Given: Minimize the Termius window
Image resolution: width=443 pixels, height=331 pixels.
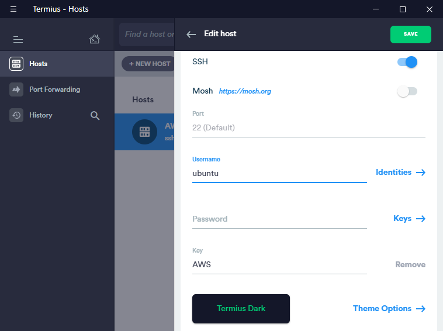Looking at the screenshot, I should click(x=376, y=9).
